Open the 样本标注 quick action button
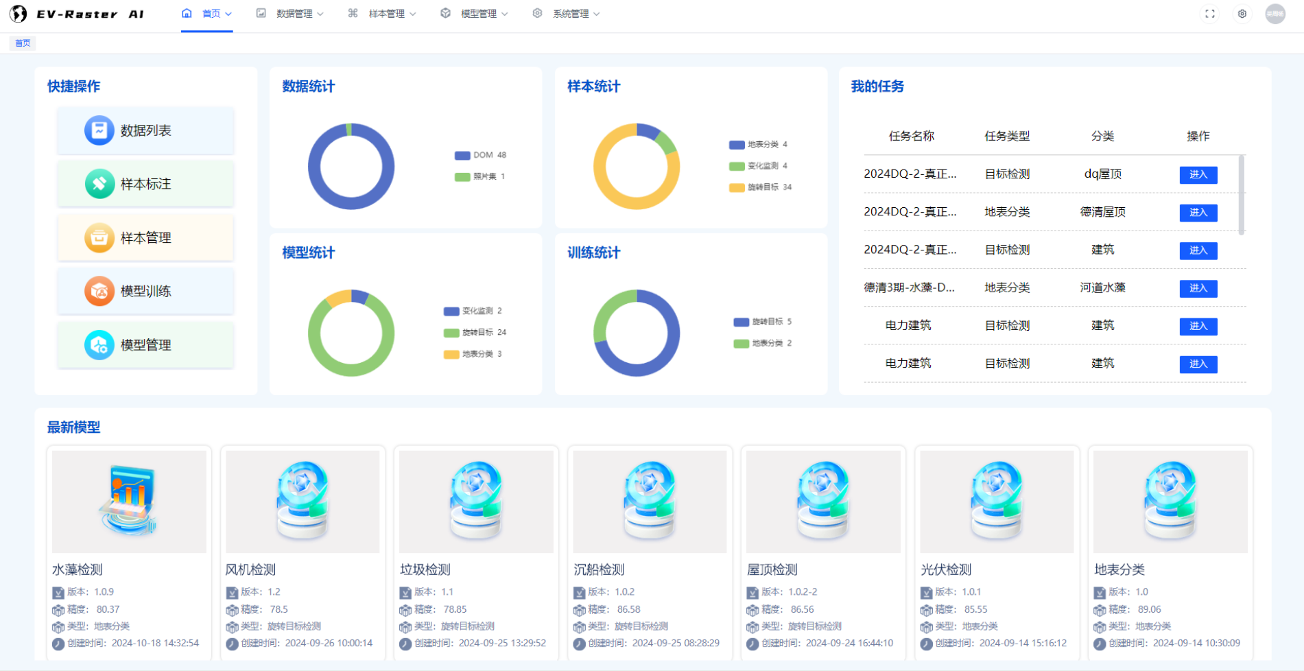This screenshot has width=1304, height=671. coord(145,184)
